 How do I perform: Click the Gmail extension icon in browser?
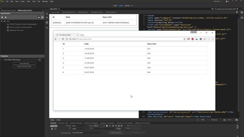[x=188, y=39]
